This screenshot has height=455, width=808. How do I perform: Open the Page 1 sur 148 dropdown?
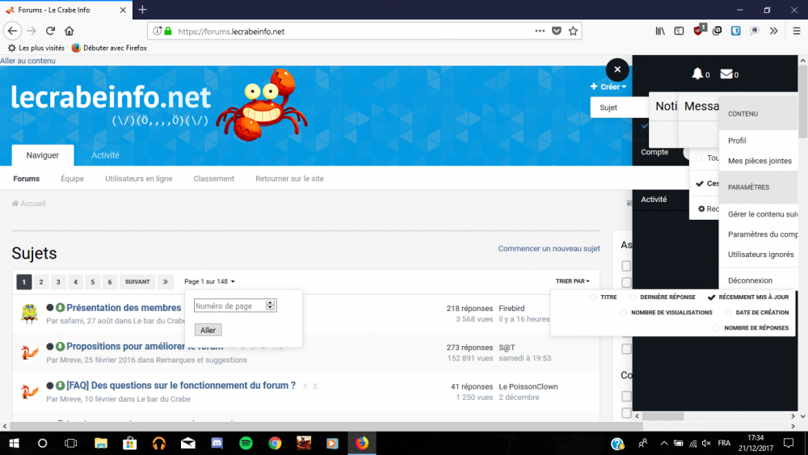[210, 281]
